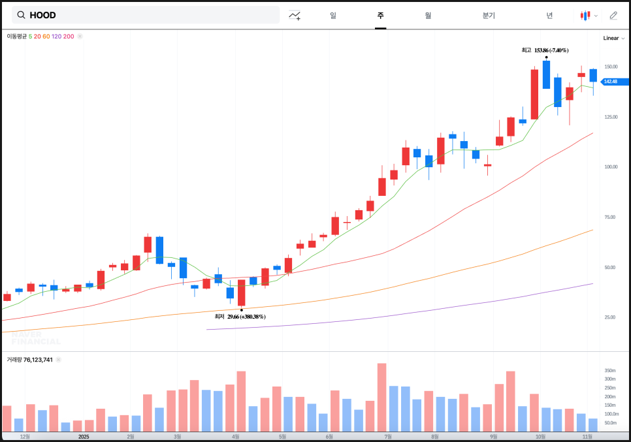Select the pencil drawing tool
The image size is (631, 442).
(613, 15)
